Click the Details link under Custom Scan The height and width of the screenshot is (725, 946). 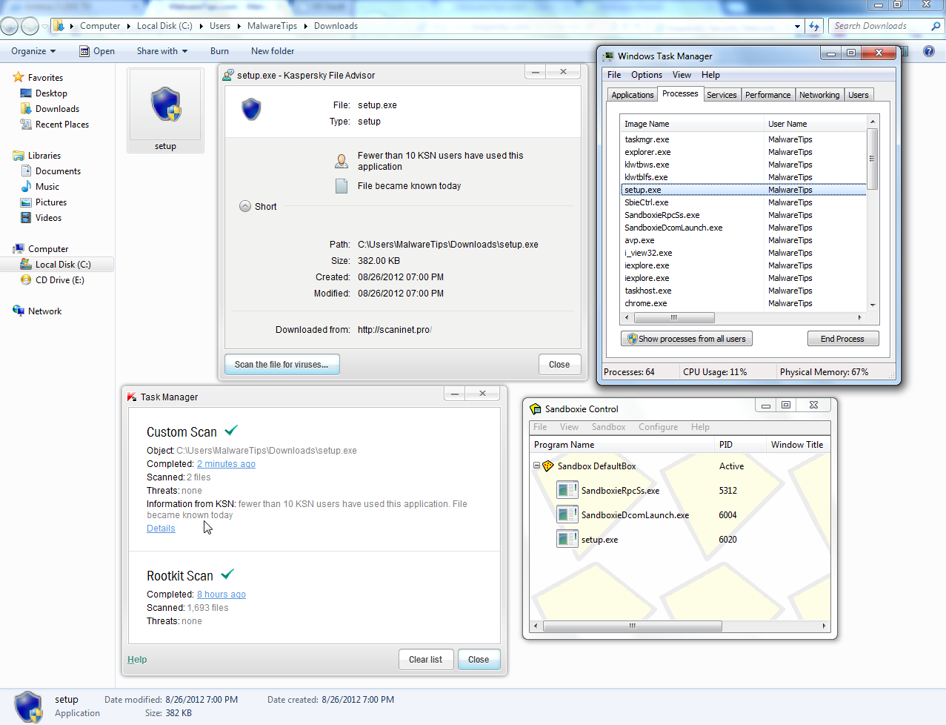pyautogui.click(x=161, y=529)
